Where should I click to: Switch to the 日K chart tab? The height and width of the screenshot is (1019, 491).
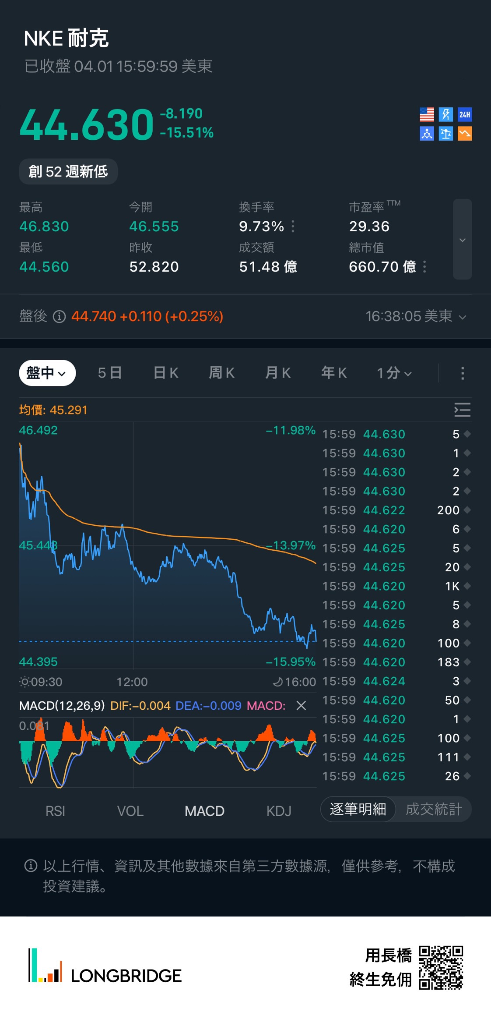click(x=166, y=373)
